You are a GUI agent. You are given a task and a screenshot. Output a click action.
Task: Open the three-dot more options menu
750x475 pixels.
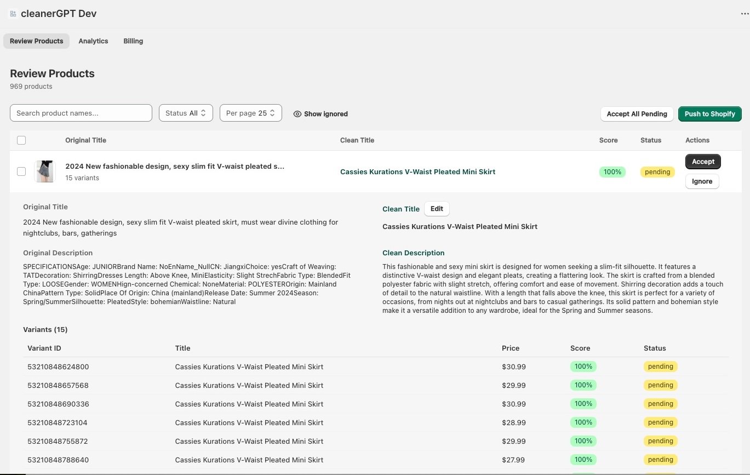pos(745,14)
